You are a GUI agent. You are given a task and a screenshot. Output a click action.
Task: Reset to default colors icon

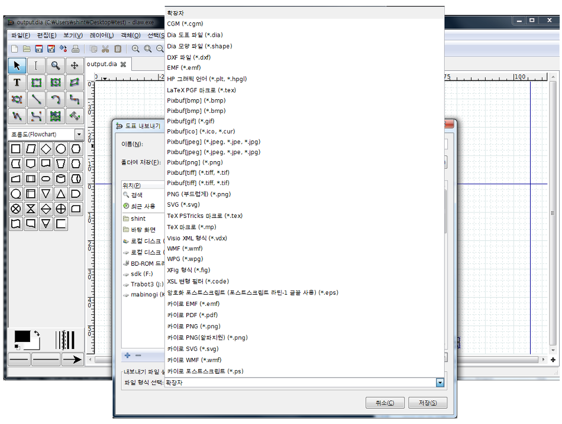coord(17,347)
